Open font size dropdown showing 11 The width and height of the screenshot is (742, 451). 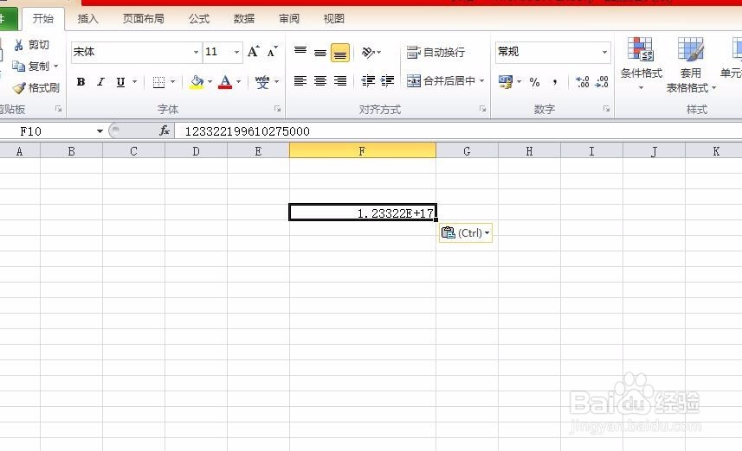(236, 52)
